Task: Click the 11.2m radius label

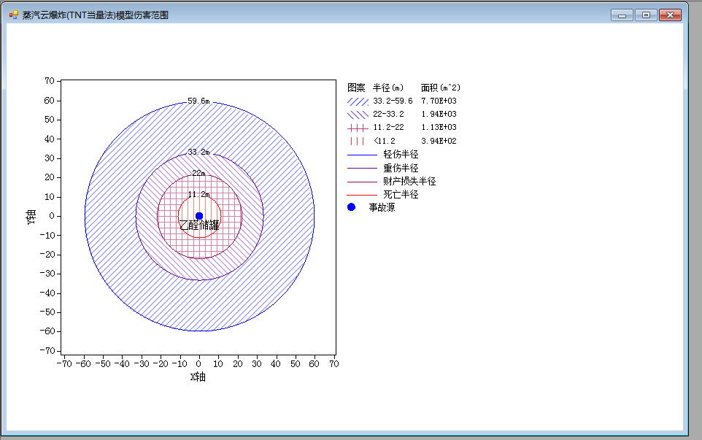Action: [198, 194]
